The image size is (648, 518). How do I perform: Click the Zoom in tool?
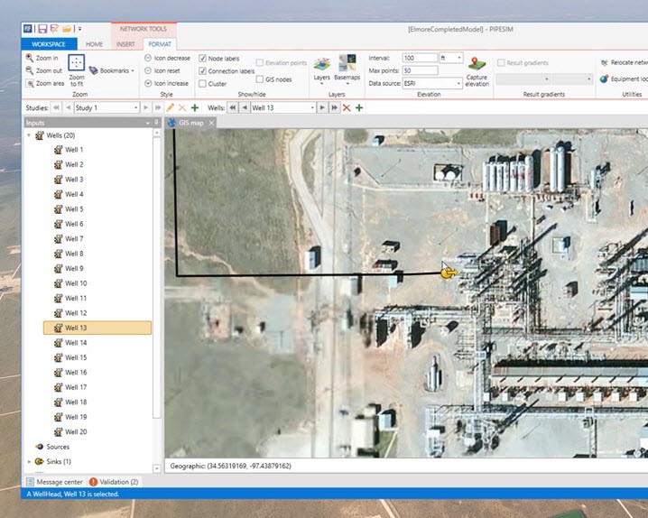42,58
